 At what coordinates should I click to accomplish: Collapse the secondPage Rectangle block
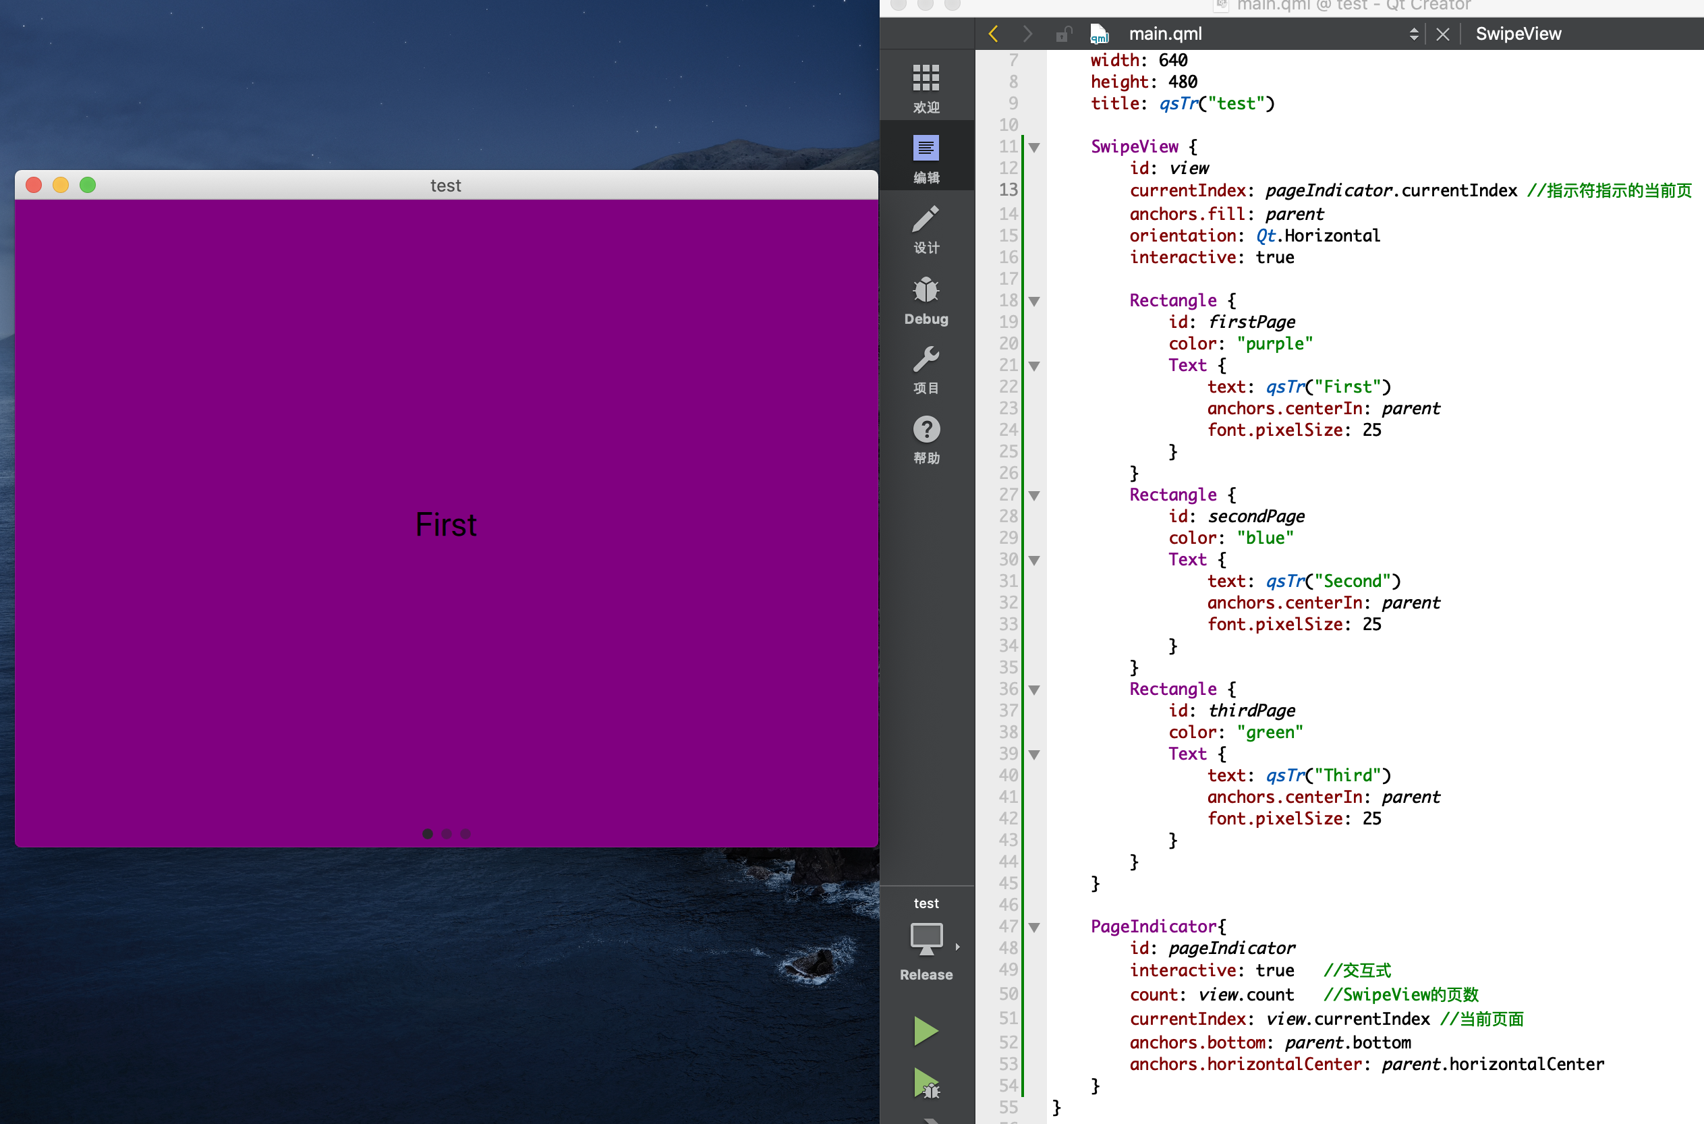tap(1034, 495)
